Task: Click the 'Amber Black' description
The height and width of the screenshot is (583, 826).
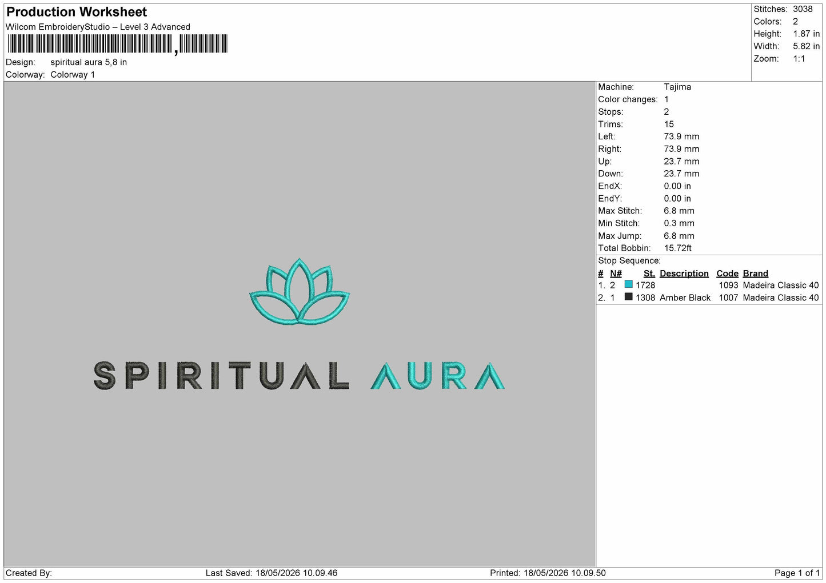Action: pyautogui.click(x=685, y=297)
